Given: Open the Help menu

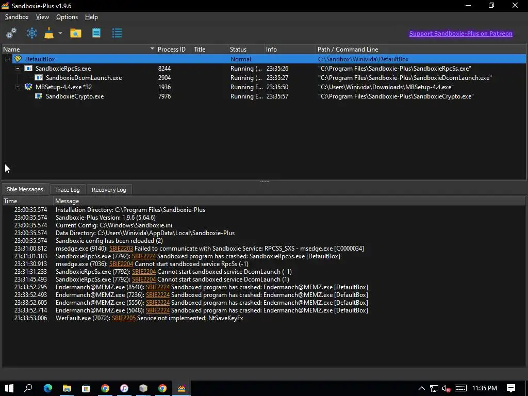Looking at the screenshot, I should pyautogui.click(x=91, y=17).
